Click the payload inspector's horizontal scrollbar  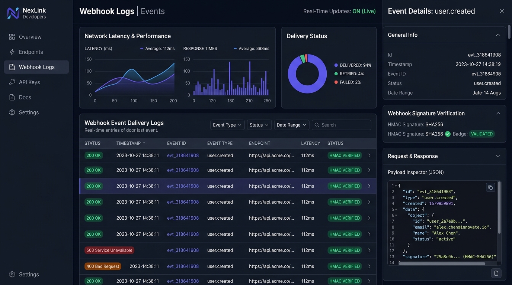(x=442, y=264)
